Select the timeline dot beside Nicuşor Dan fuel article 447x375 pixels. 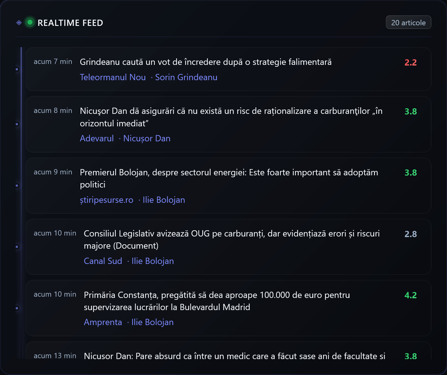(17, 124)
